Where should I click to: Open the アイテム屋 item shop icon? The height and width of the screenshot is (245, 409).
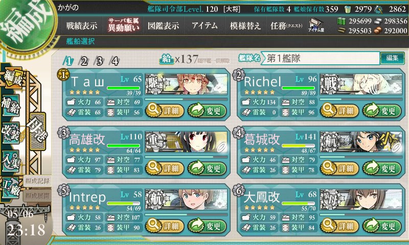pos(315,25)
